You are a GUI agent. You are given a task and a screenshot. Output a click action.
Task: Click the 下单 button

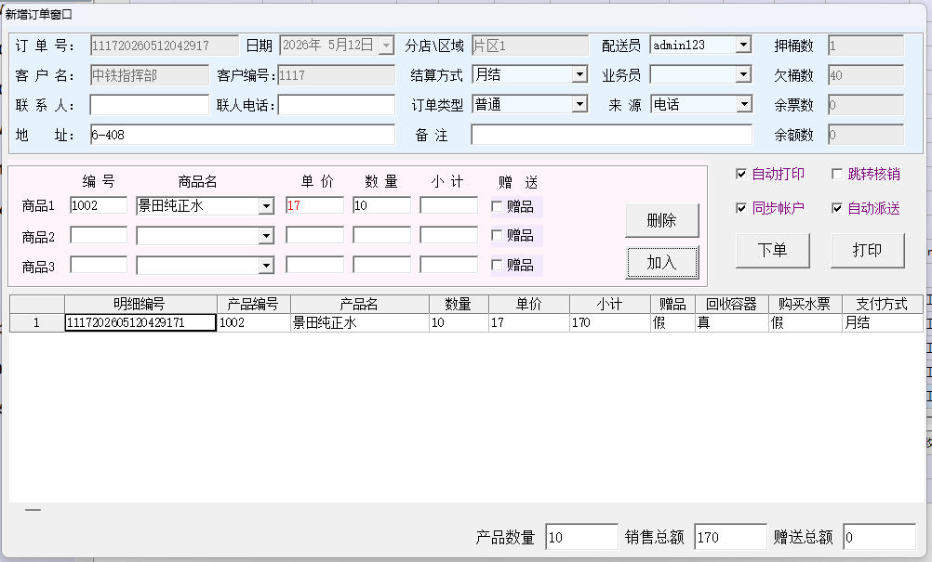tap(772, 250)
